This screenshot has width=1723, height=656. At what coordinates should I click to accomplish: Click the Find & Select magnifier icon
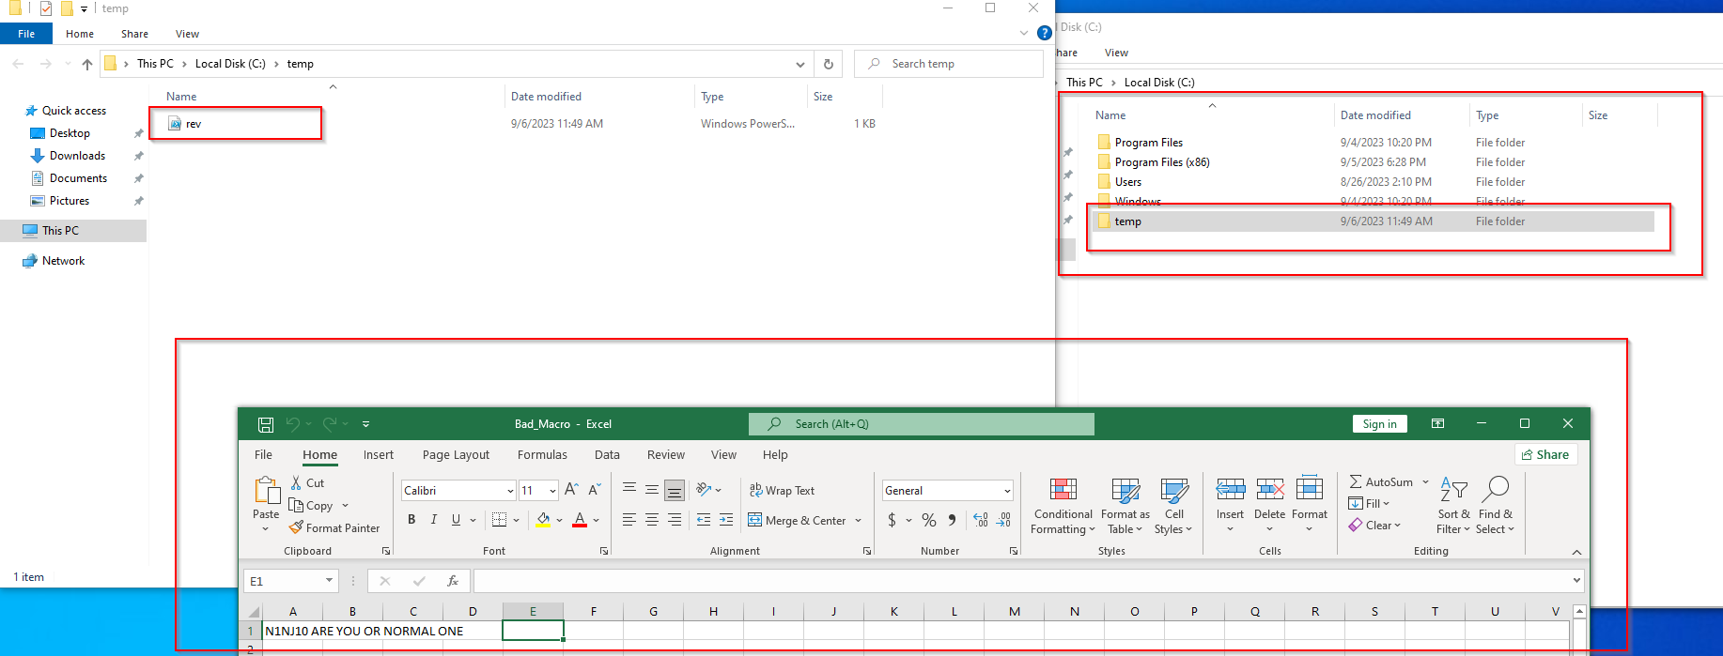tap(1495, 489)
